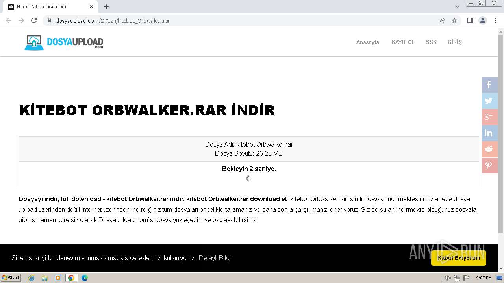View site information lock icon

[x=50, y=20]
